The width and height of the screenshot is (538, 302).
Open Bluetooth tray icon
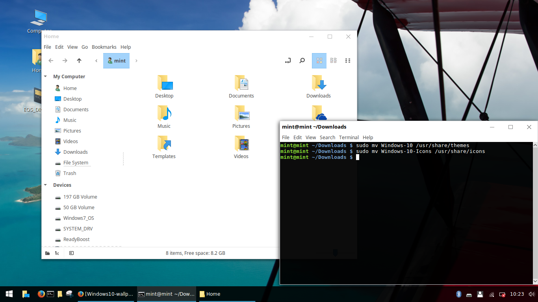(x=458, y=294)
